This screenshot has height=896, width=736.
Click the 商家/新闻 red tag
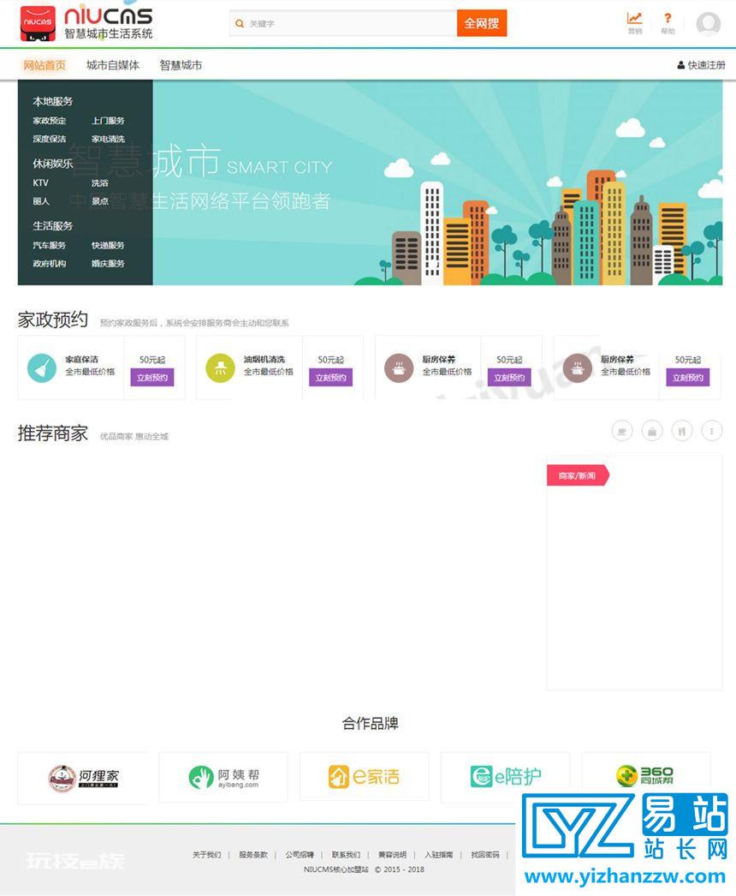(x=578, y=475)
